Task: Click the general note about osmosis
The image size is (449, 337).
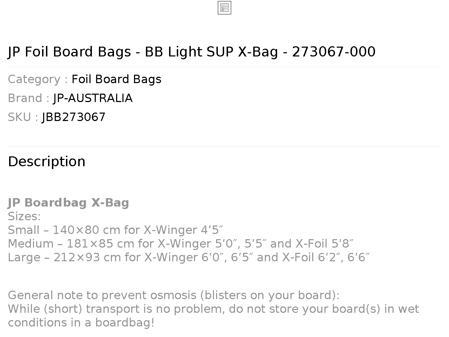Action: [x=174, y=295]
